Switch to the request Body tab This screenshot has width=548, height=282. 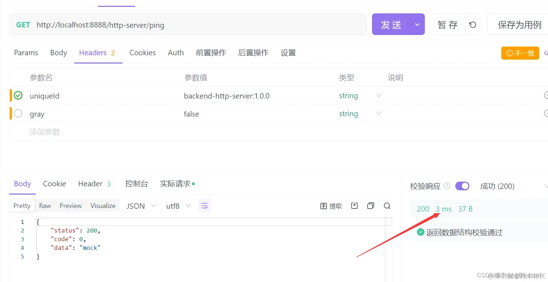click(x=59, y=53)
